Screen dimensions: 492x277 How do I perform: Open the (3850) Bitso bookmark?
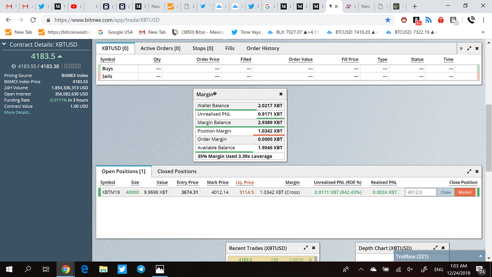199,32
